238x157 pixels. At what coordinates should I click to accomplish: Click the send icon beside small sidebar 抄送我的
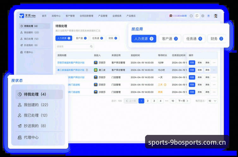click(x=21, y=45)
